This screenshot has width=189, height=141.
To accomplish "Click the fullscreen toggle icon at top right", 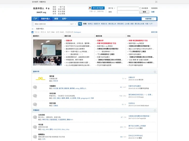I will pyautogui.click(x=156, y=2).
